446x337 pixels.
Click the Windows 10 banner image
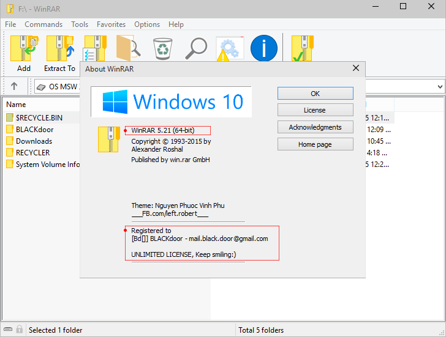tap(172, 102)
